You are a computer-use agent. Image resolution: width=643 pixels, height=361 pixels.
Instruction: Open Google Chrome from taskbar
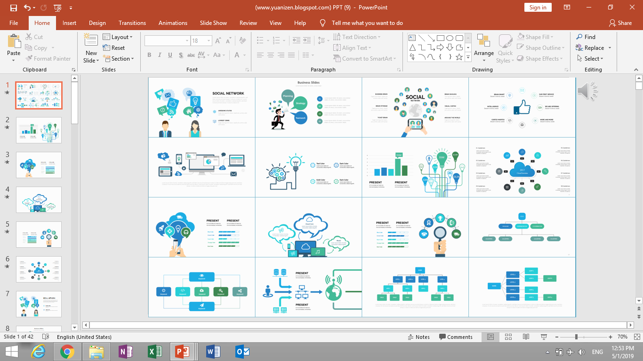[x=67, y=352]
